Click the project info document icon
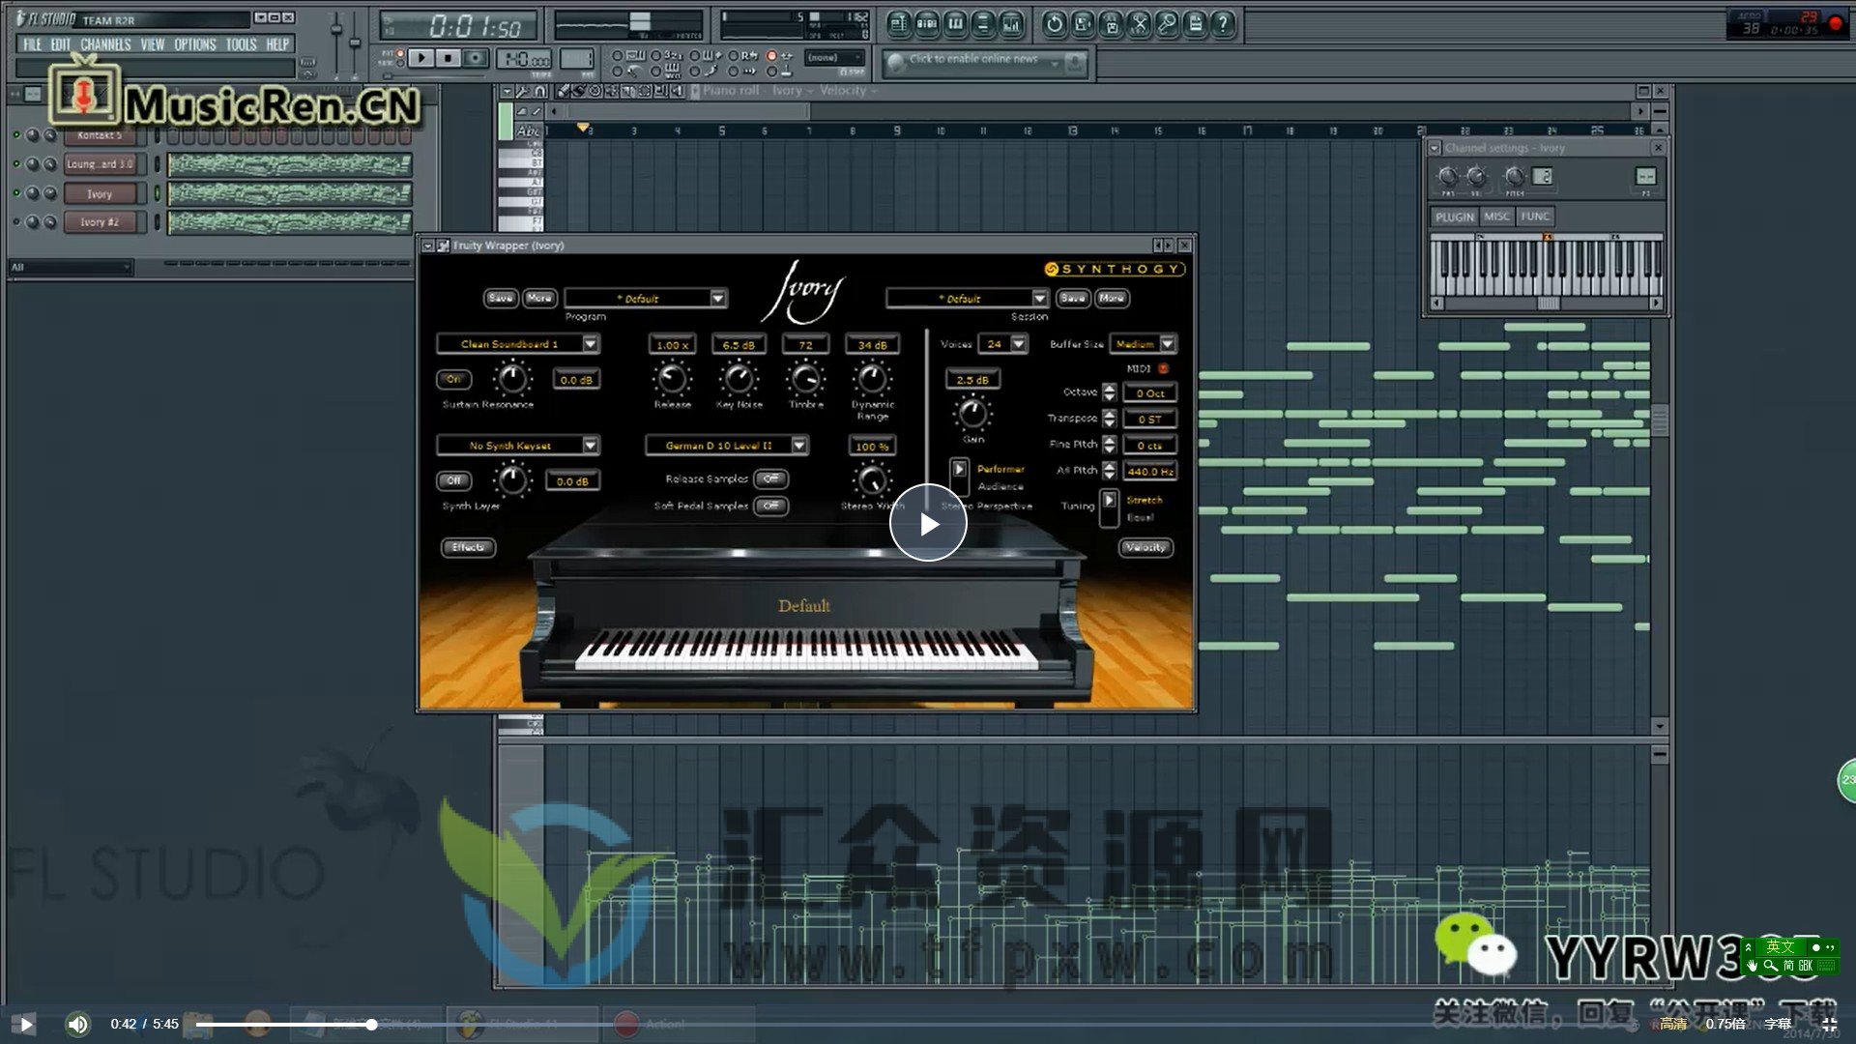Image resolution: width=1856 pixels, height=1044 pixels. point(1195,24)
